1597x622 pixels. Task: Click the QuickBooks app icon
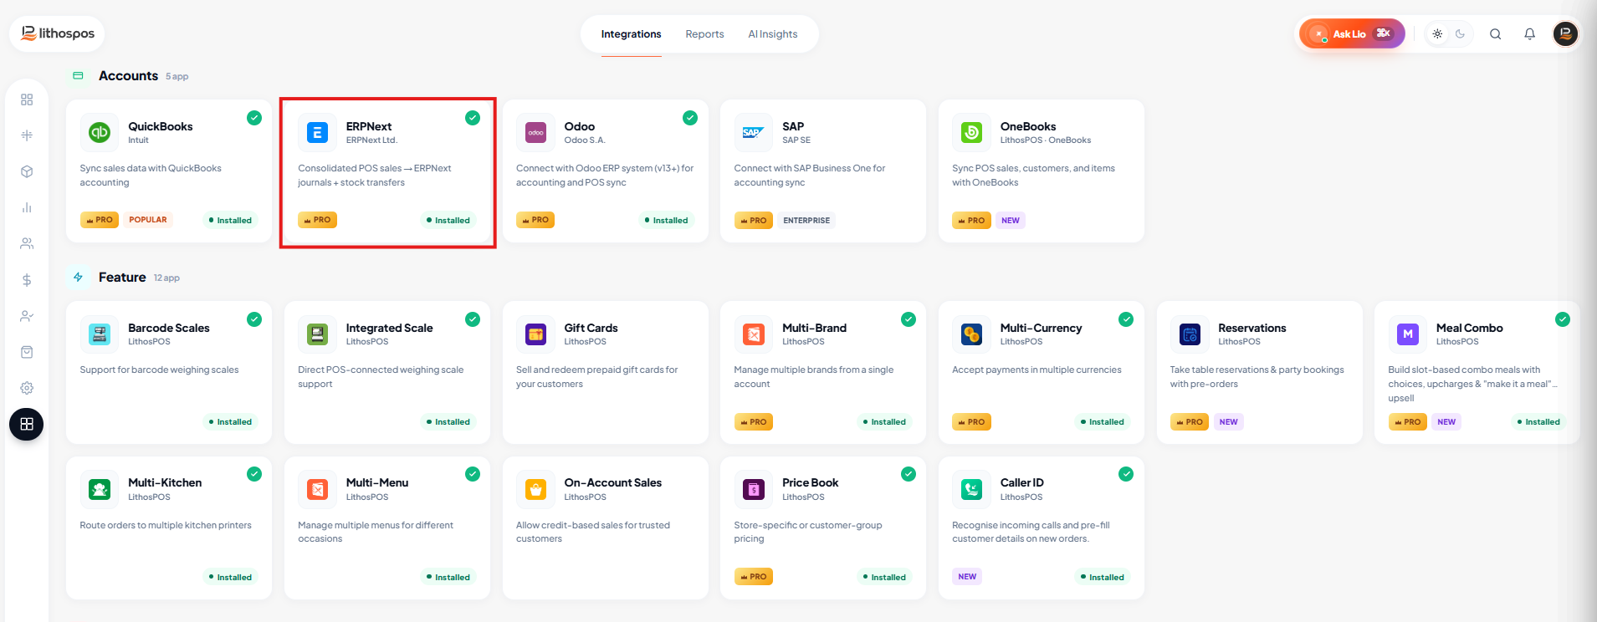pyautogui.click(x=100, y=132)
